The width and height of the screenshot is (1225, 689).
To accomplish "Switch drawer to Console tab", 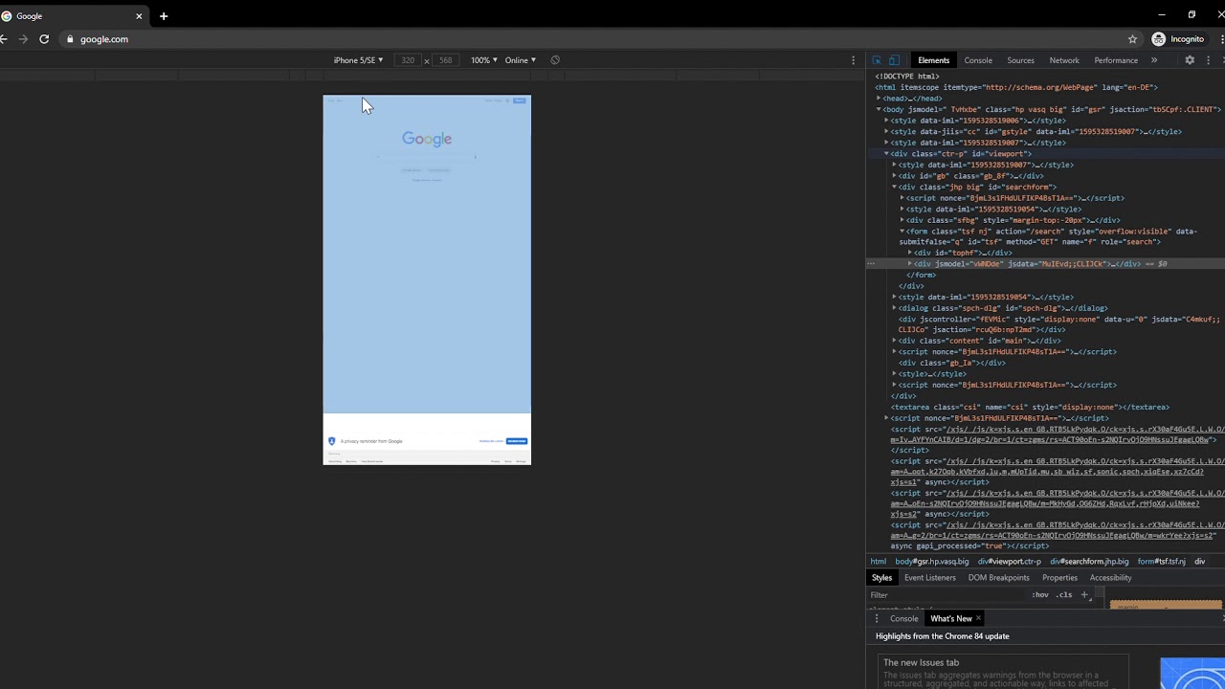I will 903,618.
